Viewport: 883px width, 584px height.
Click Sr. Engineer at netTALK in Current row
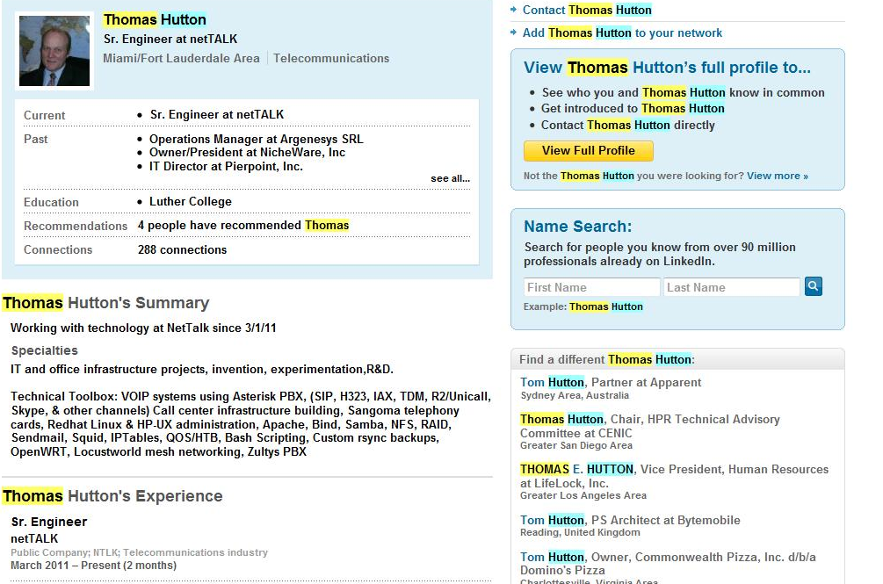point(217,115)
